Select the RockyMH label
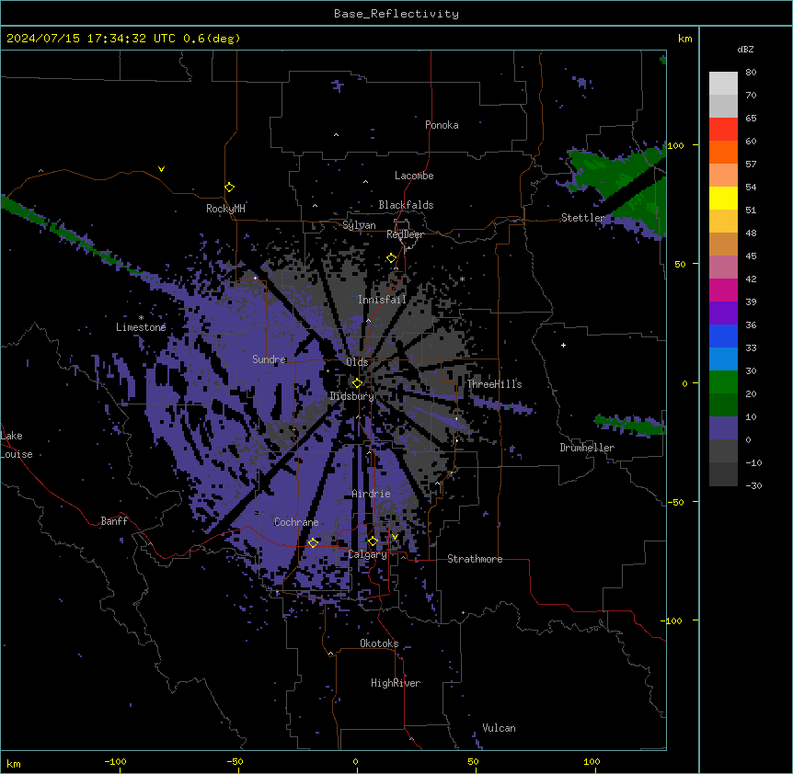 tap(225, 208)
